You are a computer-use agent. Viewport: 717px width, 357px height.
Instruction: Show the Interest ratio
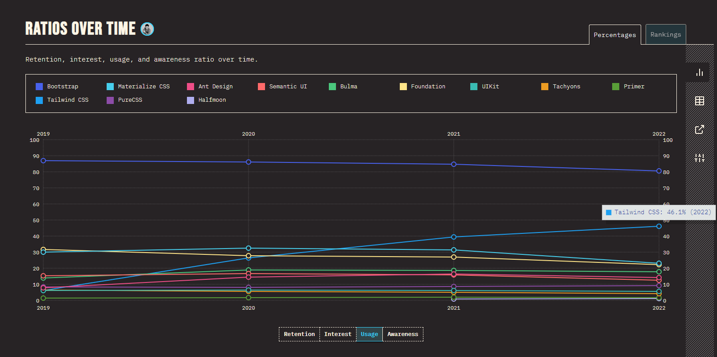coord(338,334)
